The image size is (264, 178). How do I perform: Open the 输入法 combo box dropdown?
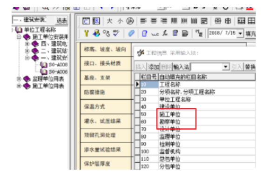(x=226, y=67)
